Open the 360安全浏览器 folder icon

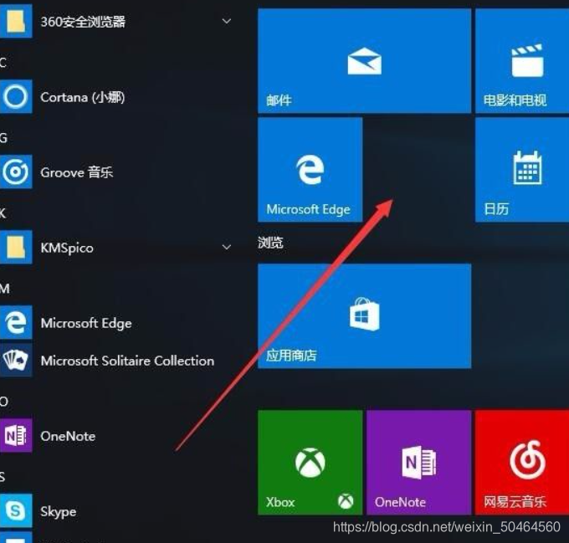click(16, 21)
